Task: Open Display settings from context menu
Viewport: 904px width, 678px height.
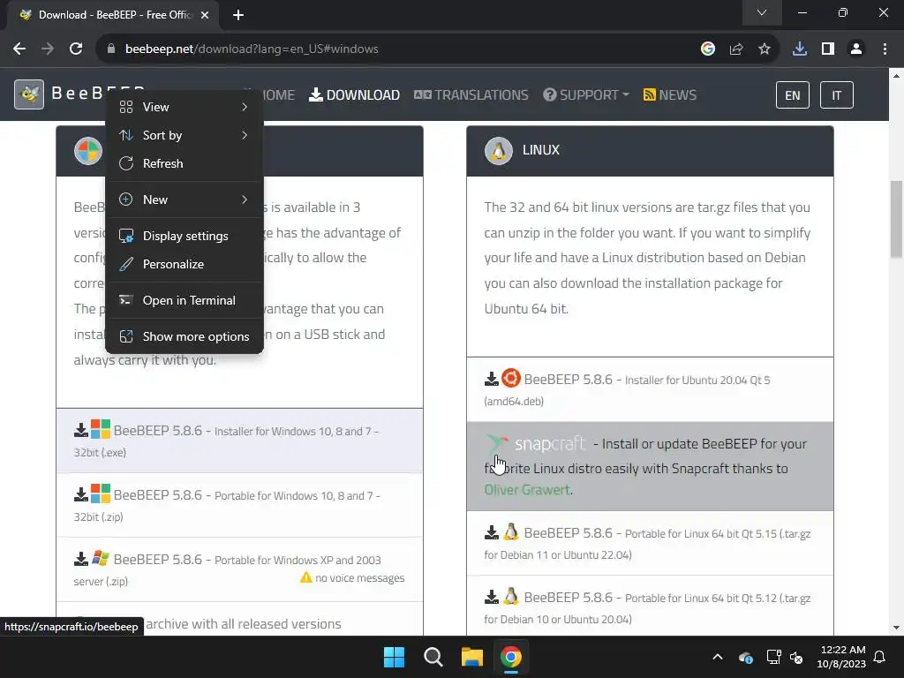Action: coord(185,236)
